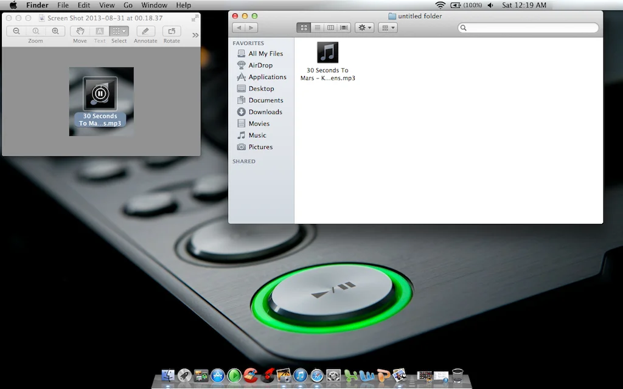Switch Finder to list view

[317, 28]
